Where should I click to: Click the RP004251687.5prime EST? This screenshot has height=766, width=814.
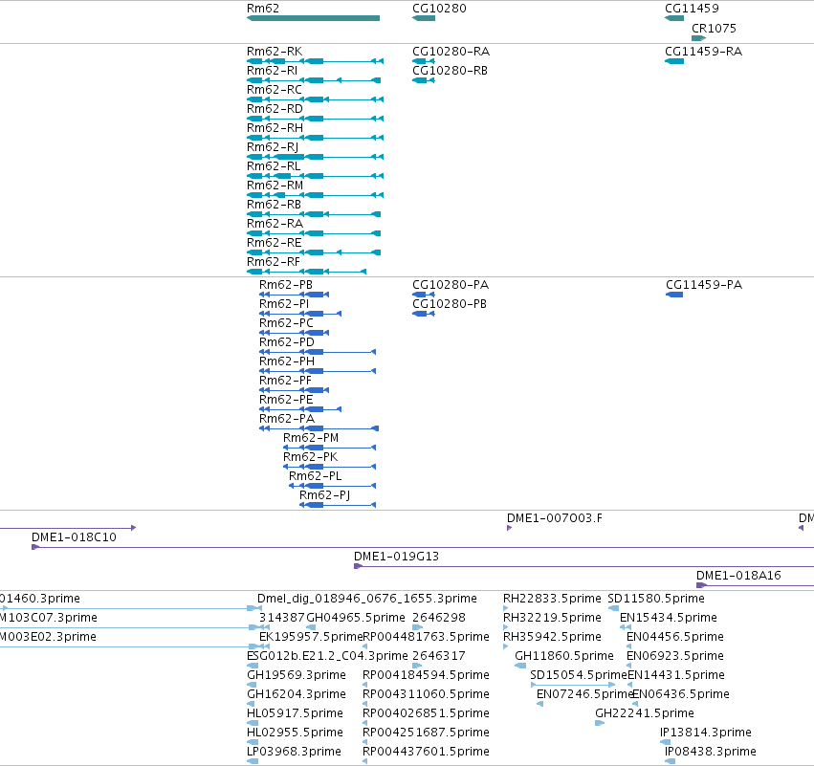426,733
